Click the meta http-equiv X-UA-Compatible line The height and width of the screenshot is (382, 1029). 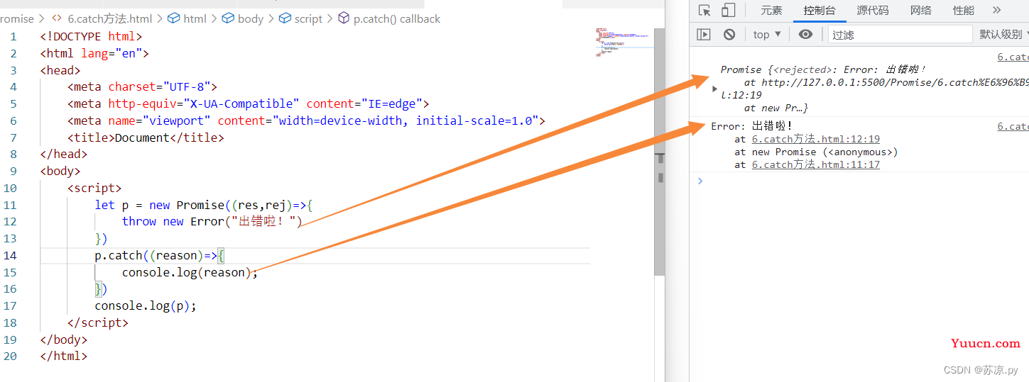(249, 103)
